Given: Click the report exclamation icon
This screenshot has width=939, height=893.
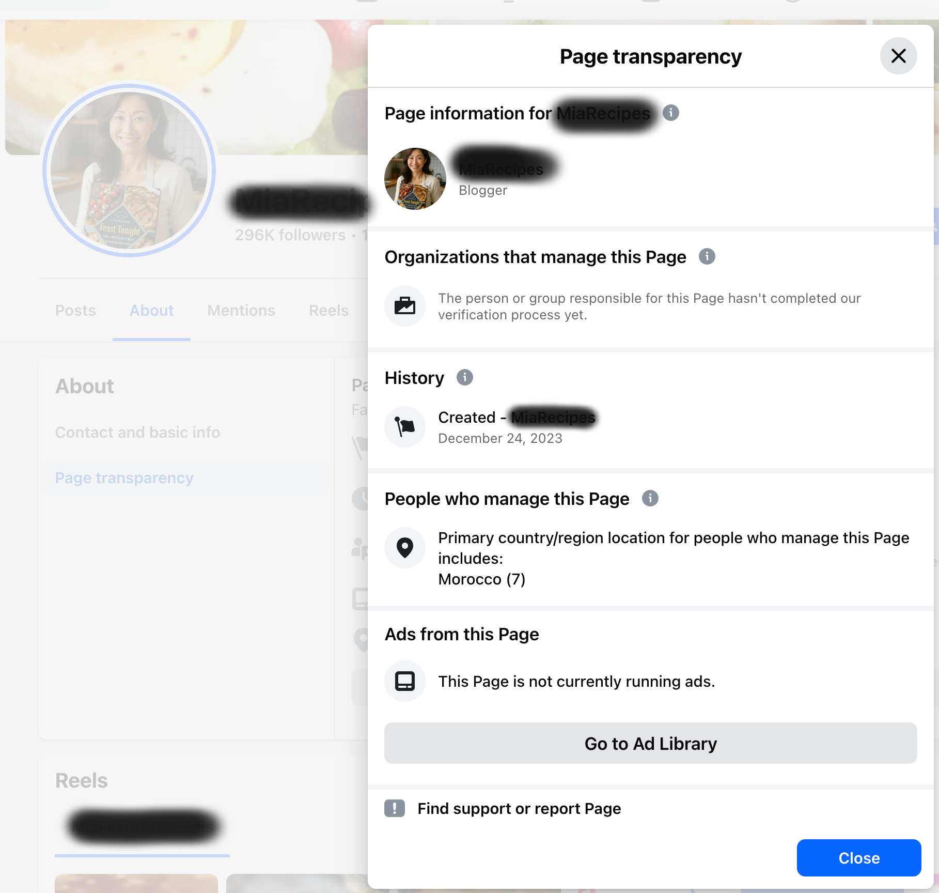Looking at the screenshot, I should 395,808.
